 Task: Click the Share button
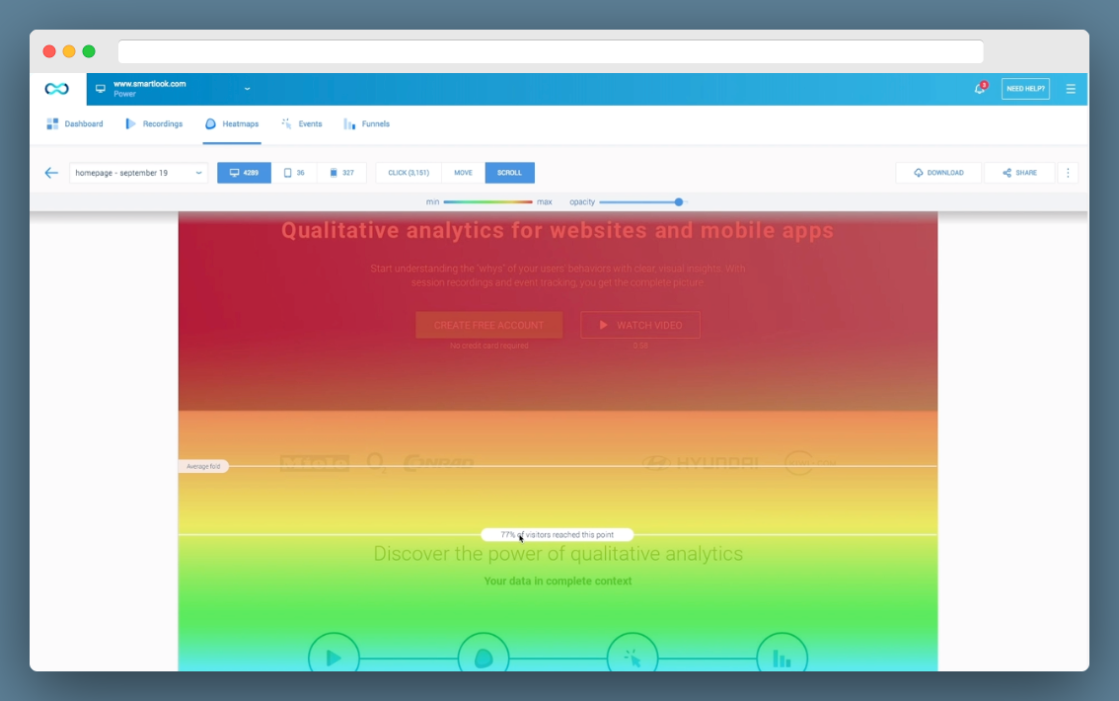coord(1019,173)
